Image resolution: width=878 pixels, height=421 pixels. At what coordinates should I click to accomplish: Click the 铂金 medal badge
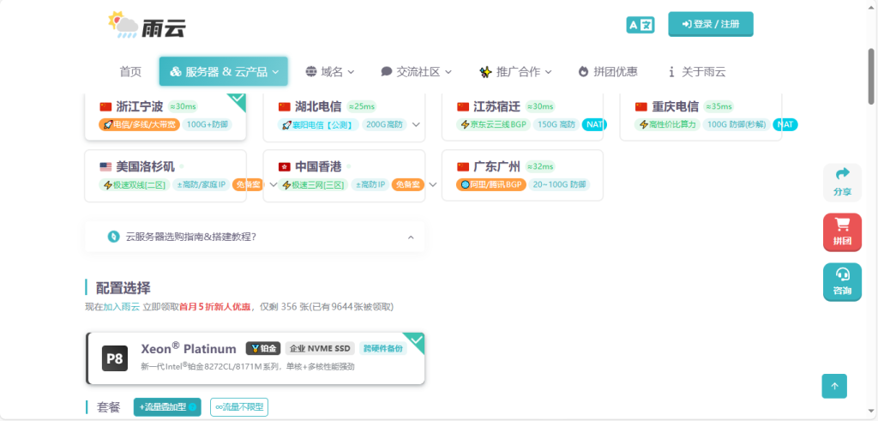(x=263, y=348)
